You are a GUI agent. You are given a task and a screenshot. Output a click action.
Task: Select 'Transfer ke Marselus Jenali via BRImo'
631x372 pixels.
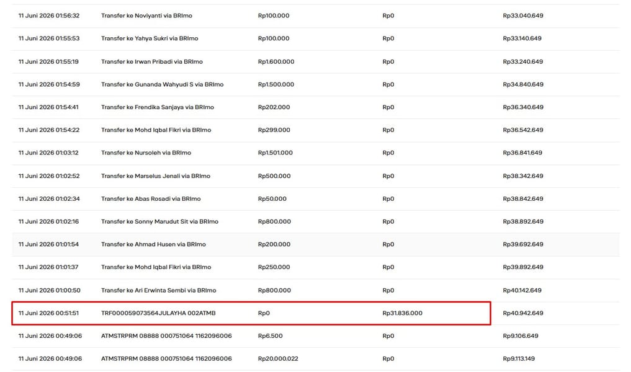pos(156,176)
